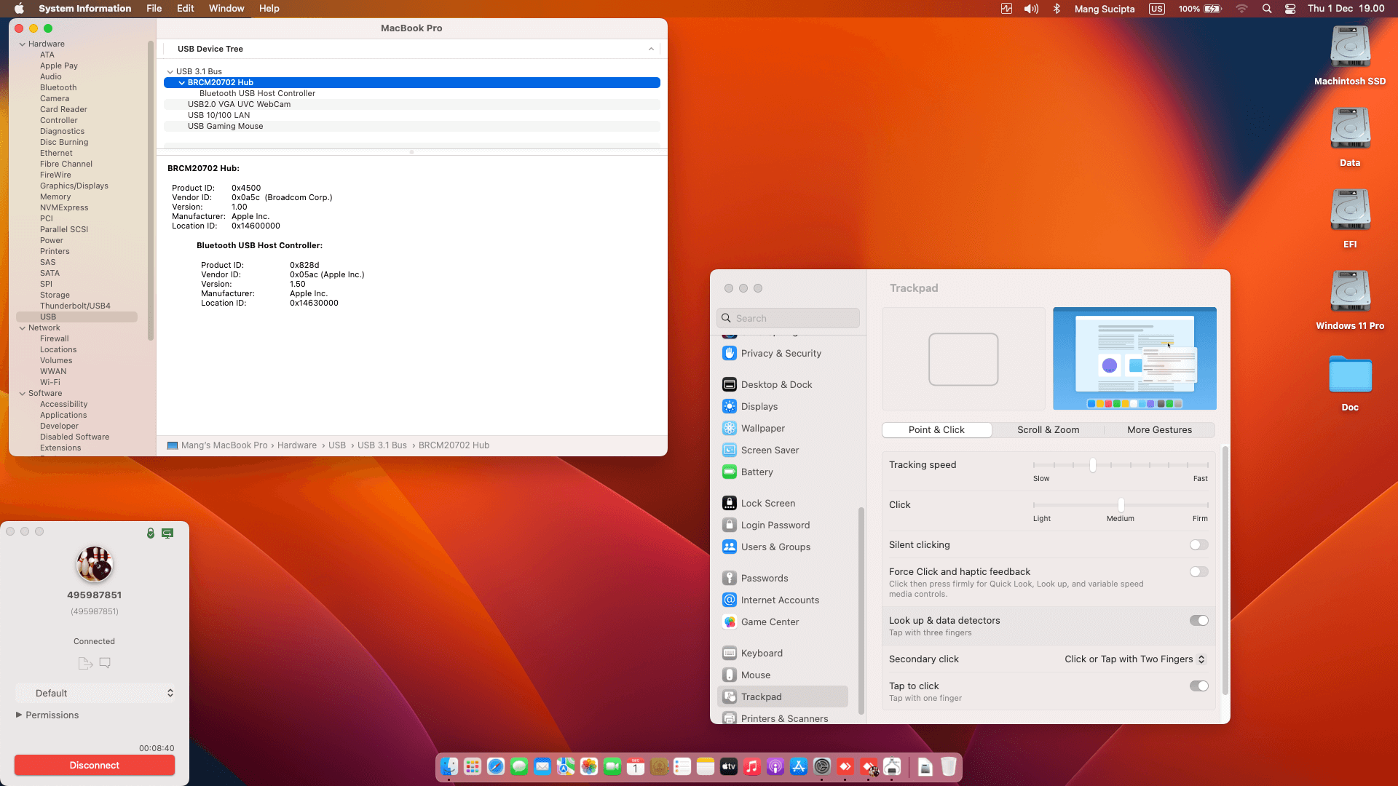The width and height of the screenshot is (1398, 786).
Task: Open the File menu
Action: [154, 9]
